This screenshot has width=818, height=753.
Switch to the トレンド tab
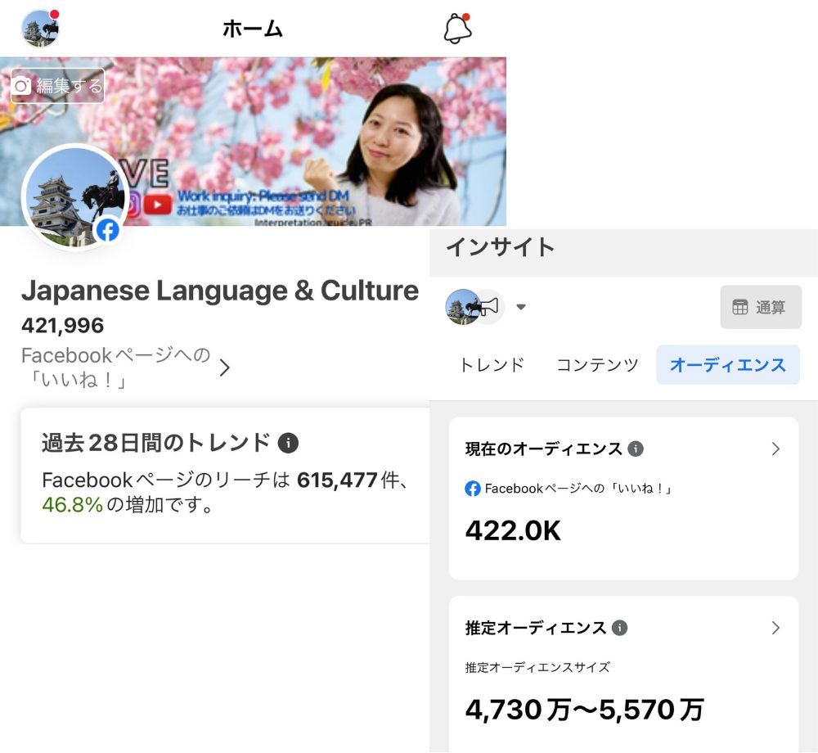pos(492,365)
